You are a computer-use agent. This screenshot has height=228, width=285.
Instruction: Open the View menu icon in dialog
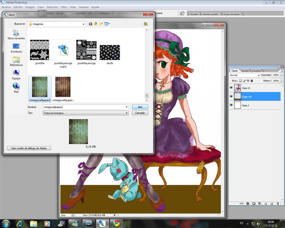107,24
